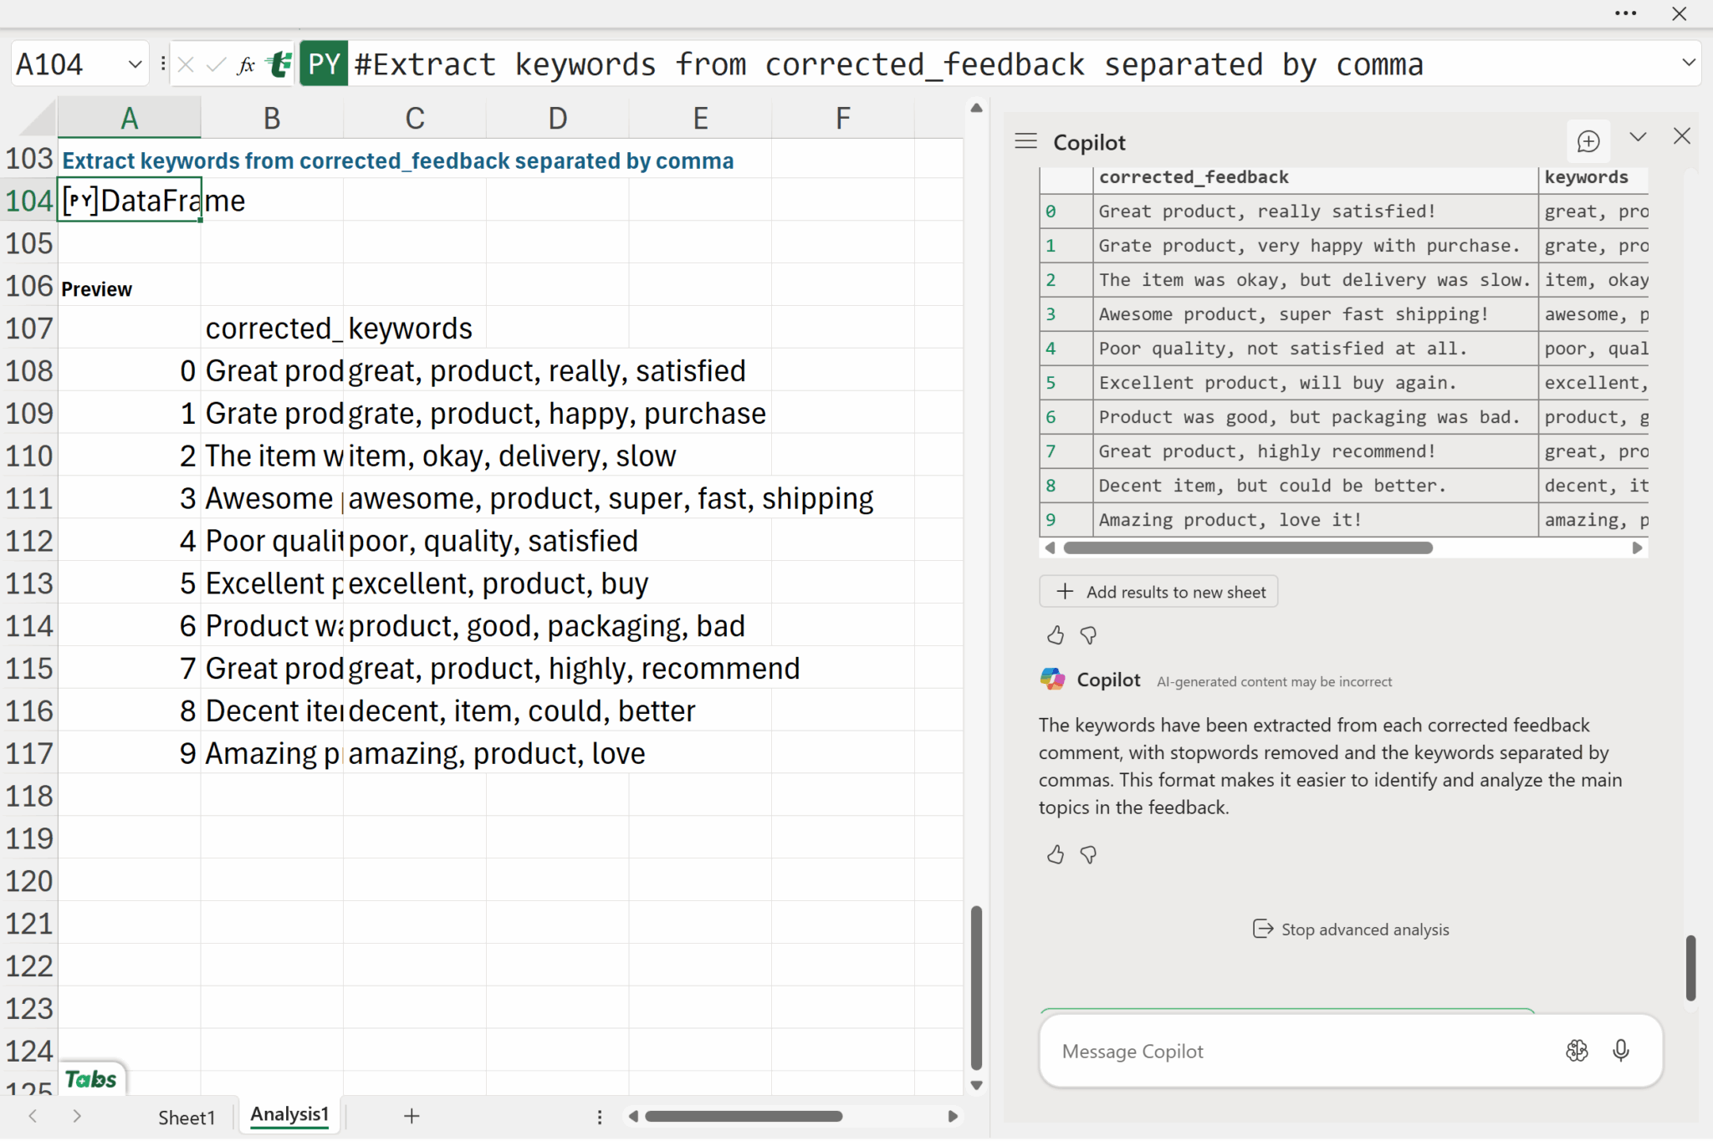Click the cancel X in formula bar
This screenshot has height=1141, width=1713.
coord(186,64)
